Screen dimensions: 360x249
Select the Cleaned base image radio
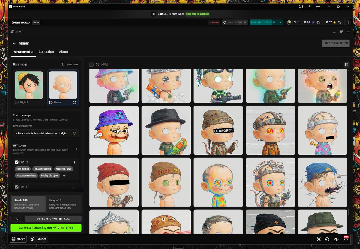(51, 102)
